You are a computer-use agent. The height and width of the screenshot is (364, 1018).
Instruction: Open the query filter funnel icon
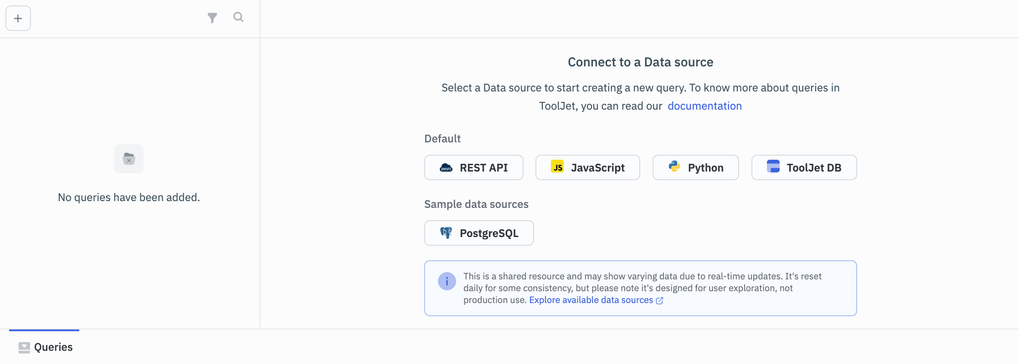[x=212, y=18]
